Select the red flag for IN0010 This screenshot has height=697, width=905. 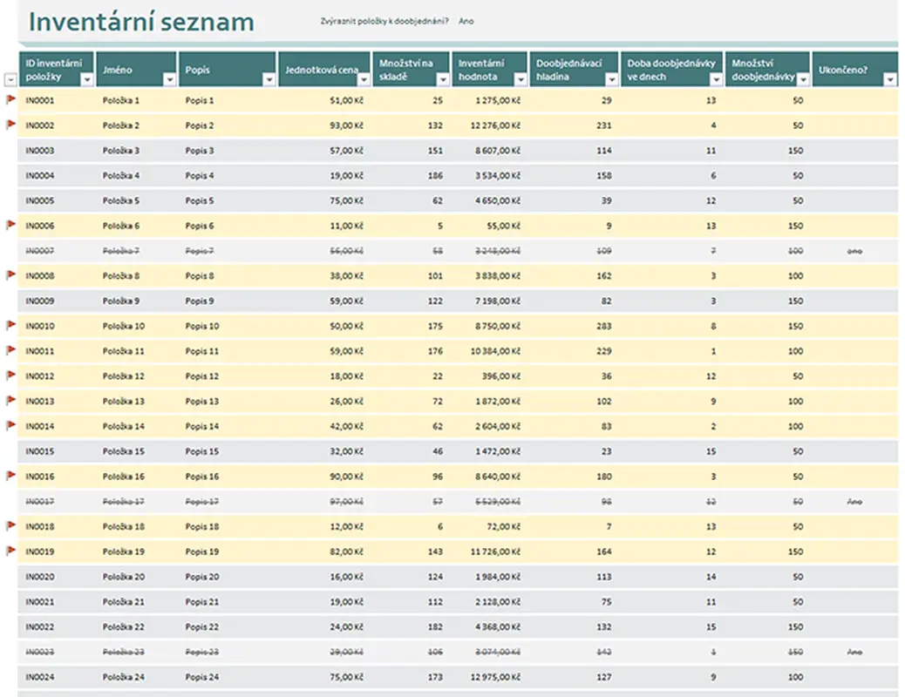coord(10,325)
